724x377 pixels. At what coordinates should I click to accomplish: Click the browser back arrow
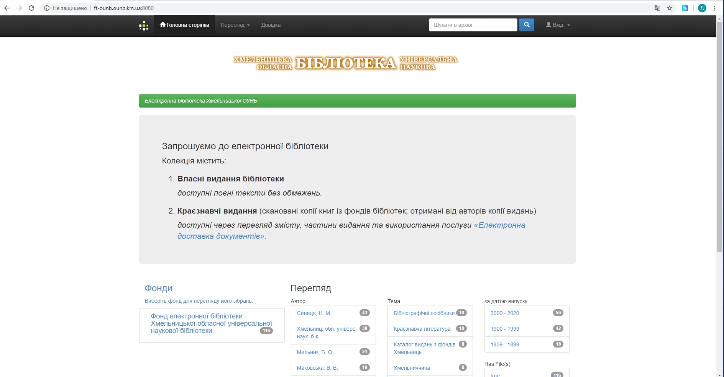coord(7,8)
